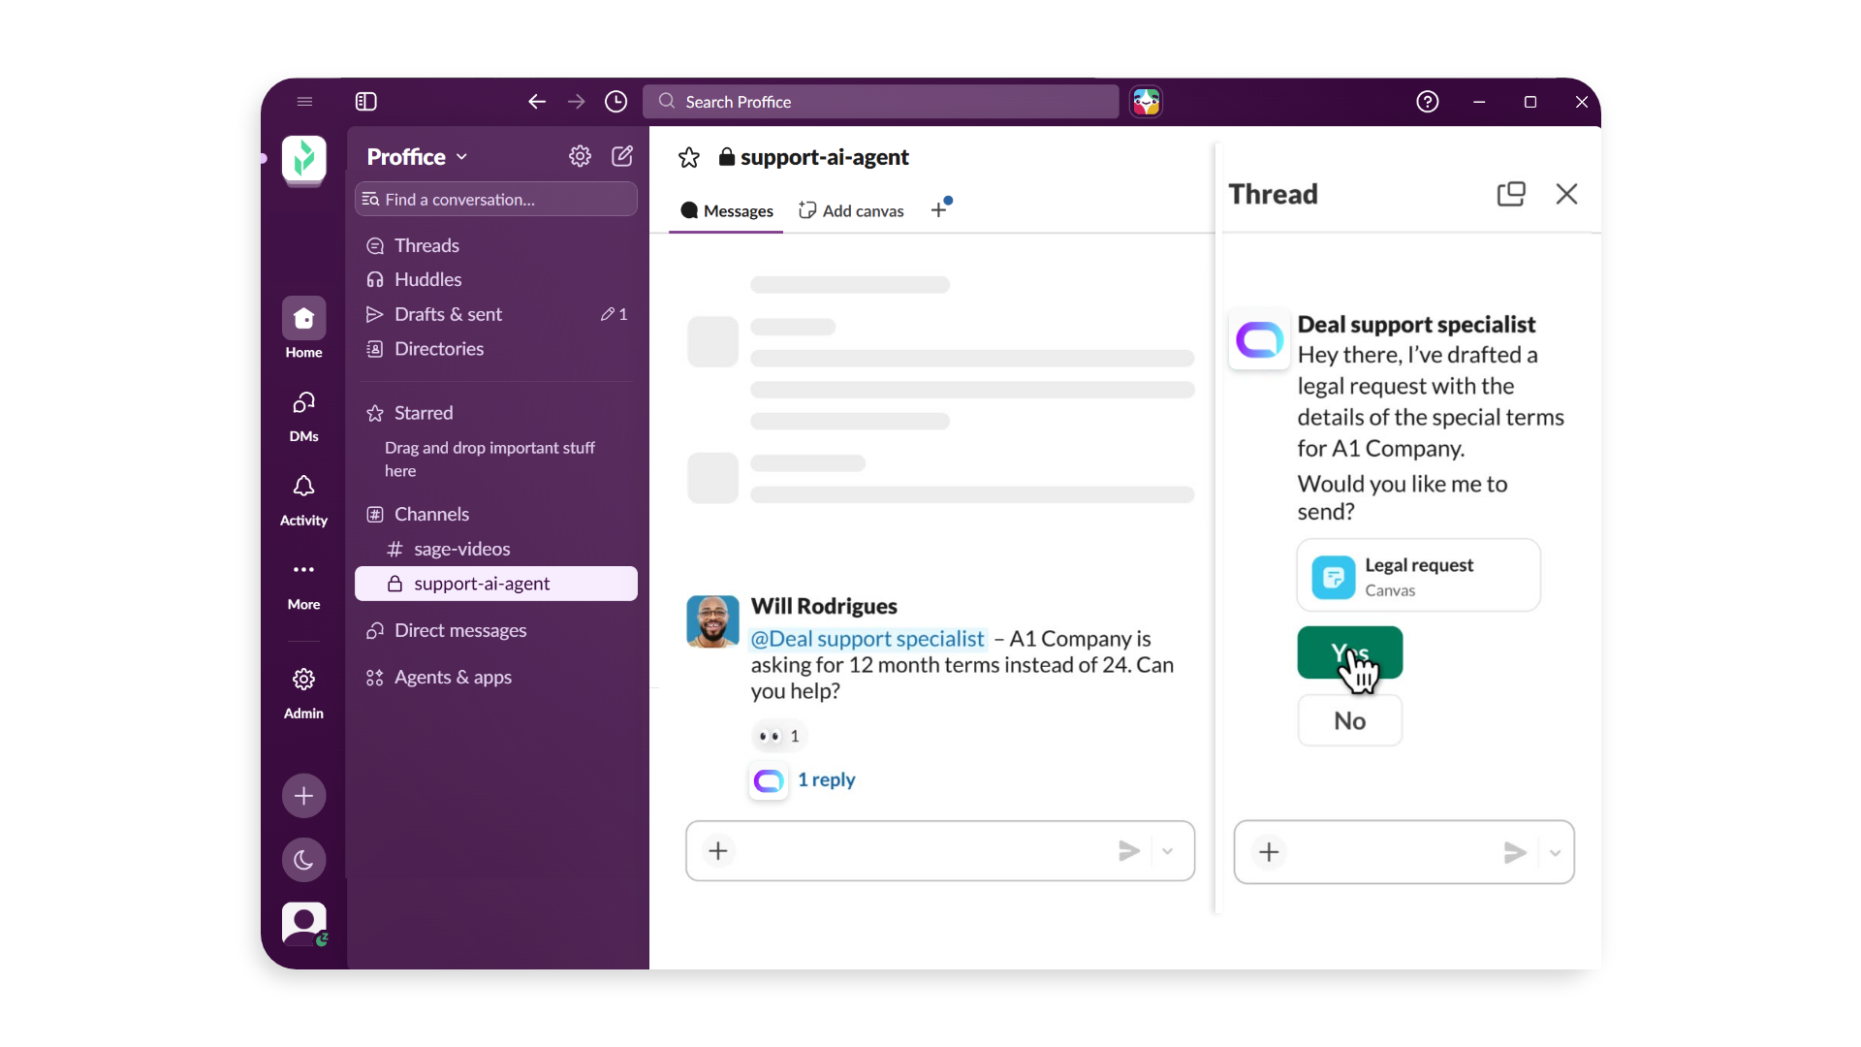Viewport: 1861px width, 1047px height.
Task: Switch to the Messages tab
Action: 727,211
